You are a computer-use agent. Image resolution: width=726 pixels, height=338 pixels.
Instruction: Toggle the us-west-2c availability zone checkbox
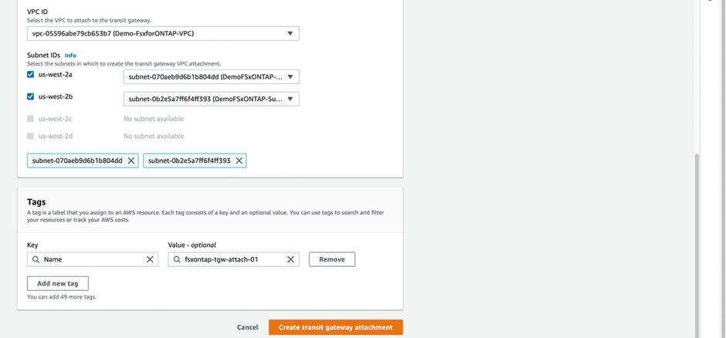point(31,119)
